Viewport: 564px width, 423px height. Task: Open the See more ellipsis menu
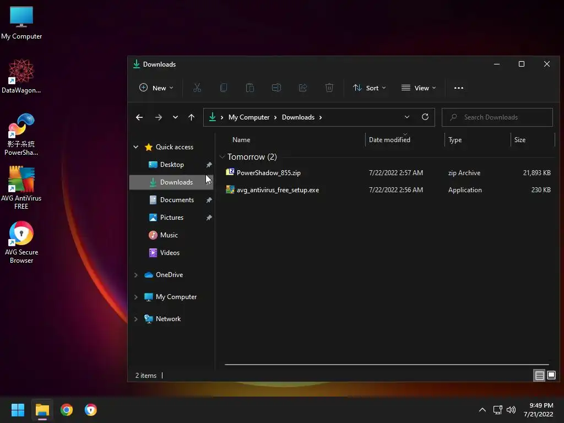click(x=459, y=88)
